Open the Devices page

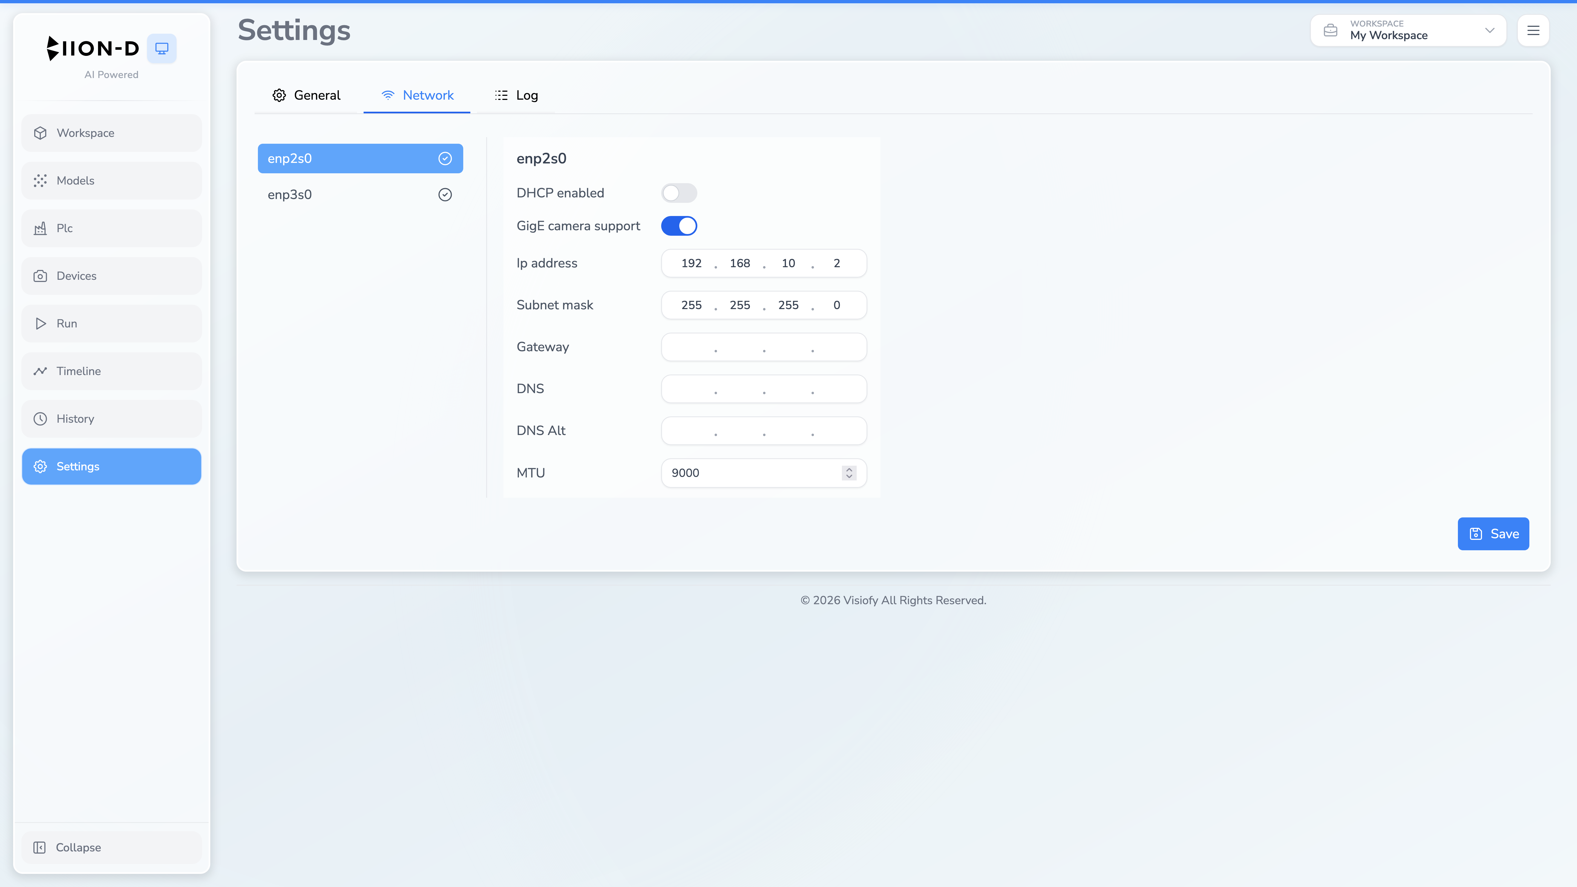(x=111, y=276)
